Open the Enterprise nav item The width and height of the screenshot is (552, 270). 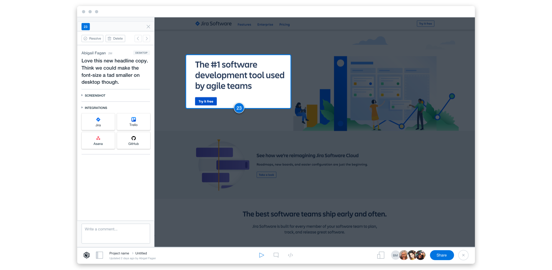[265, 25]
